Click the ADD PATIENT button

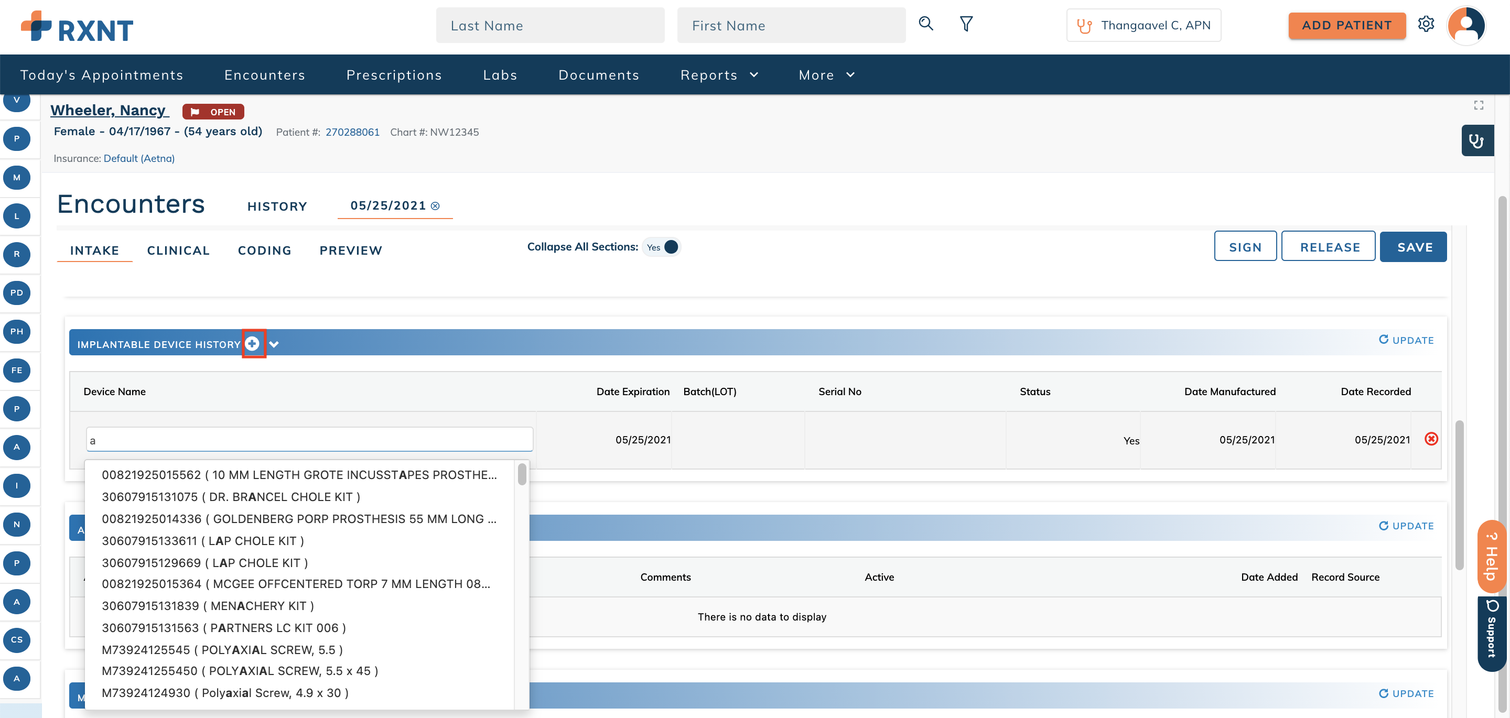pyautogui.click(x=1346, y=25)
